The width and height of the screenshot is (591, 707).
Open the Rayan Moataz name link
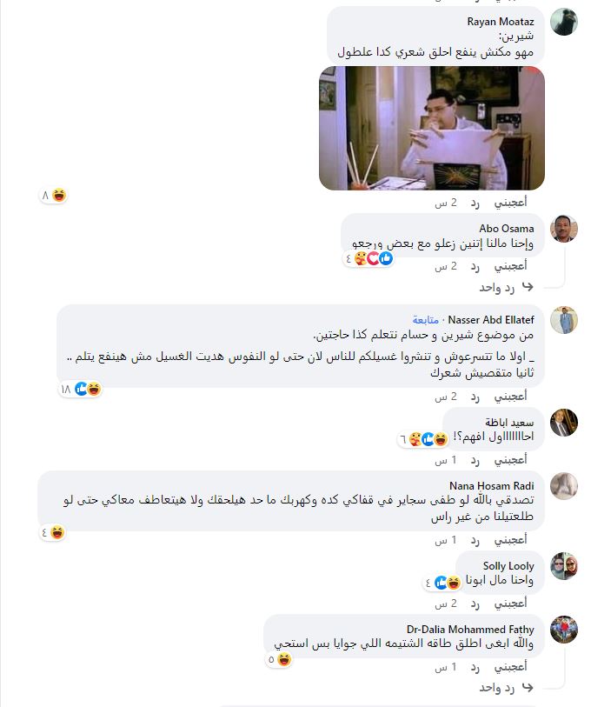click(501, 22)
